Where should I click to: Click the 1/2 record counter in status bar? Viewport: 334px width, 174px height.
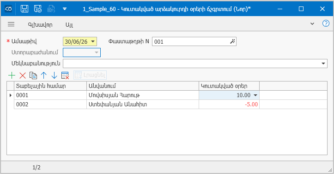click(36, 168)
